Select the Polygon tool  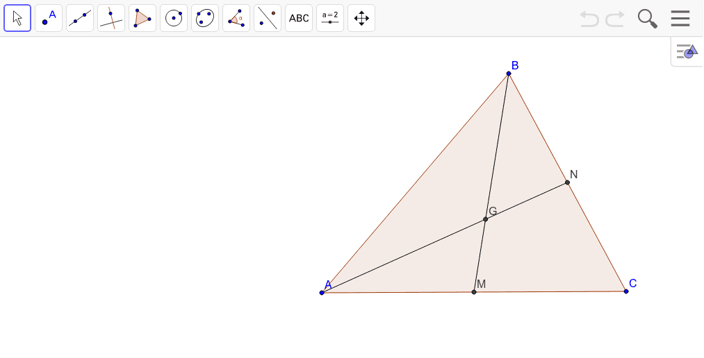point(142,18)
